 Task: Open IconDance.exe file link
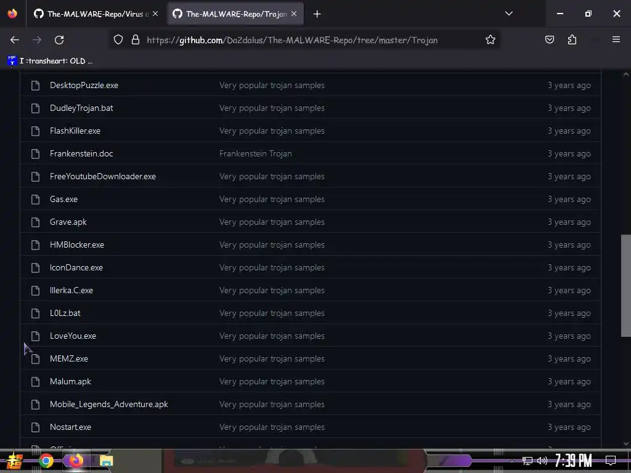click(x=76, y=267)
